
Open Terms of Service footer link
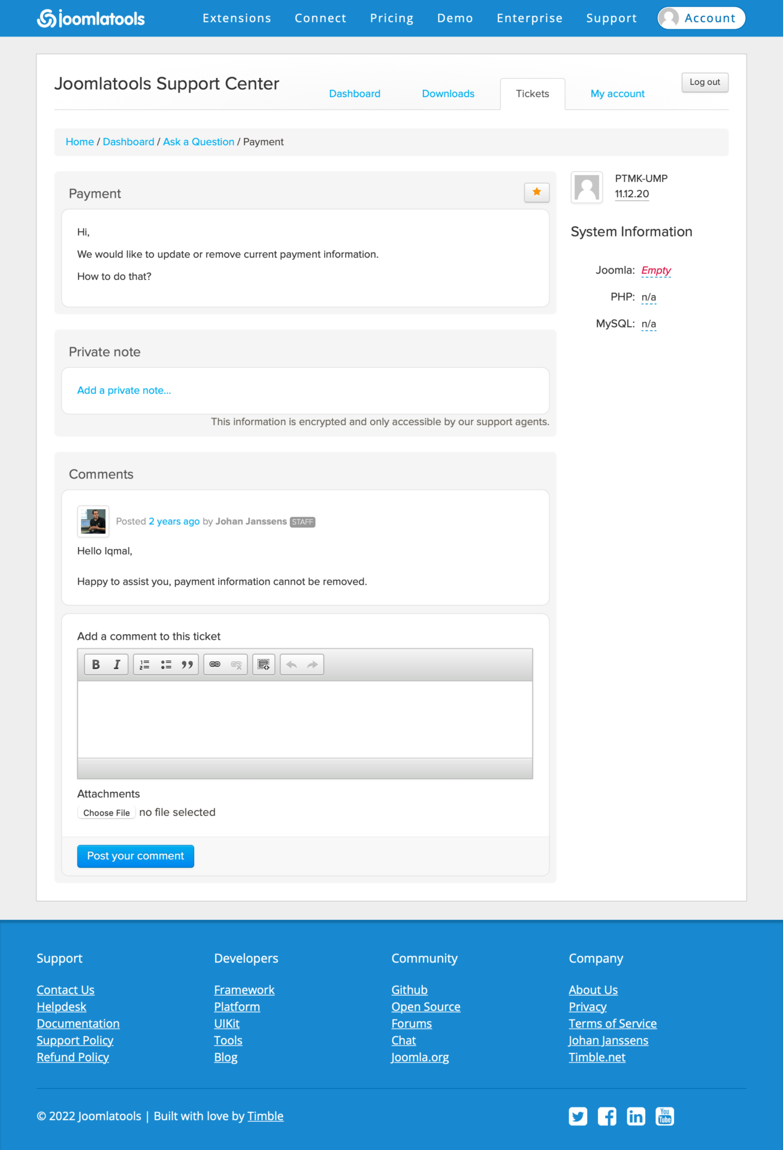click(613, 1024)
